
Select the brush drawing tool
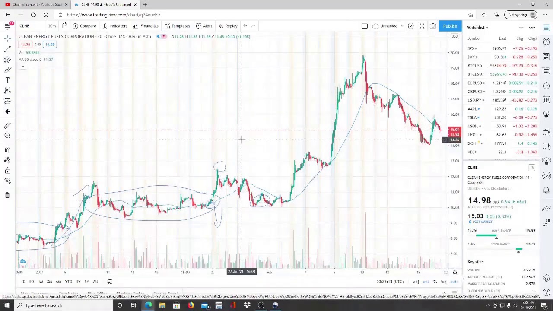tap(7, 70)
